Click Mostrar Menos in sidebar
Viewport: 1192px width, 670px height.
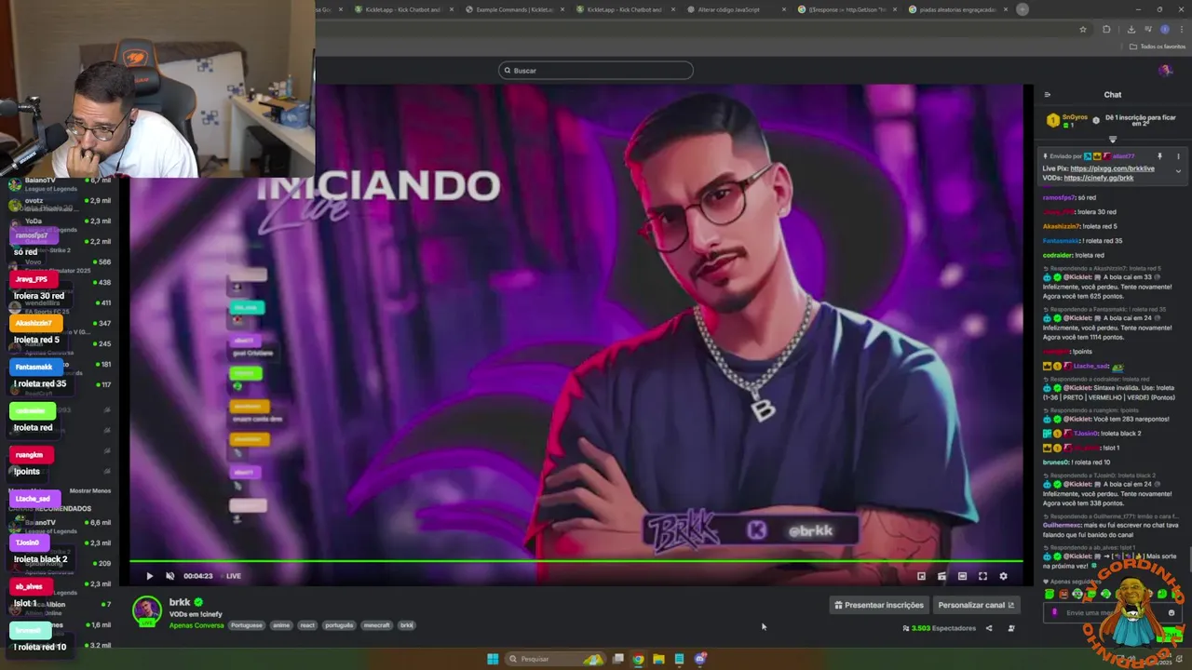[x=90, y=490]
